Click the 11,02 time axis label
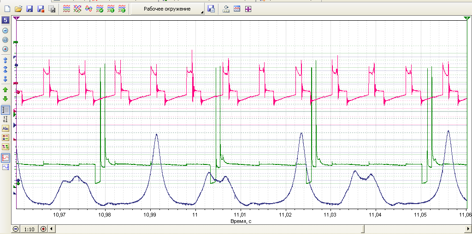Image resolution: width=472 pixels, height=234 pixels. point(286,216)
